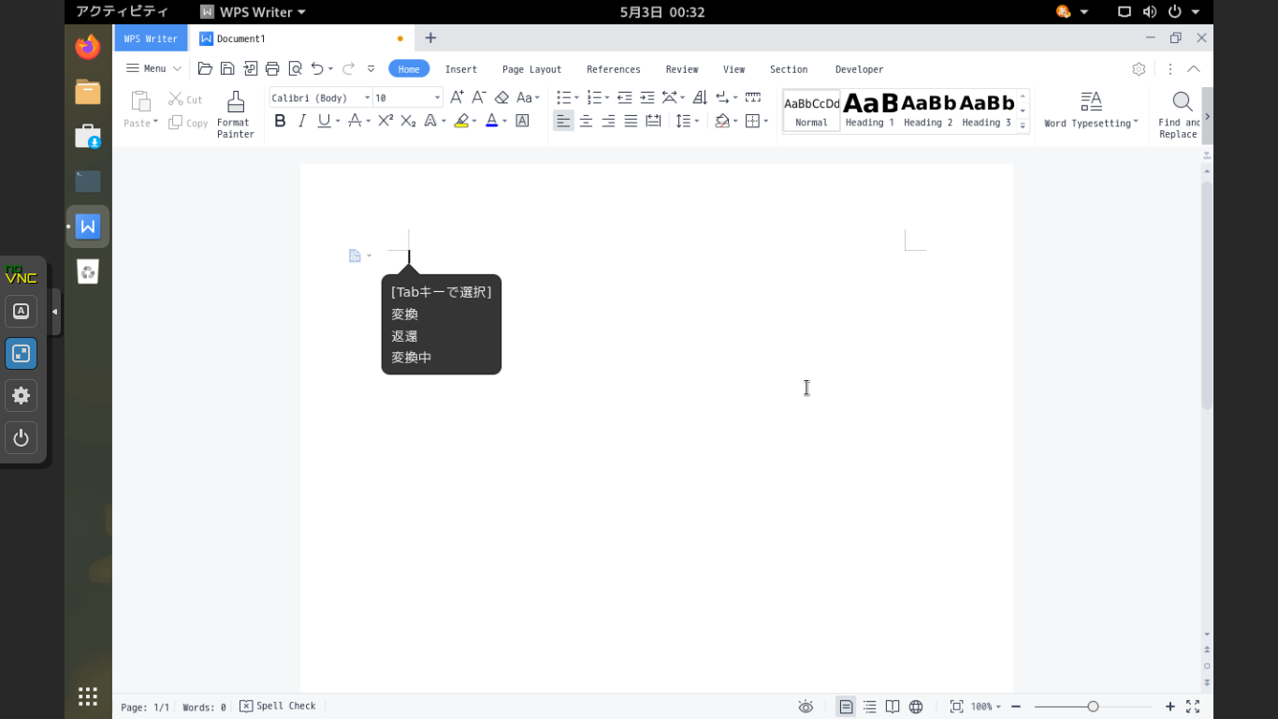Expand the font size dropdown
The width and height of the screenshot is (1278, 719).
[436, 98]
